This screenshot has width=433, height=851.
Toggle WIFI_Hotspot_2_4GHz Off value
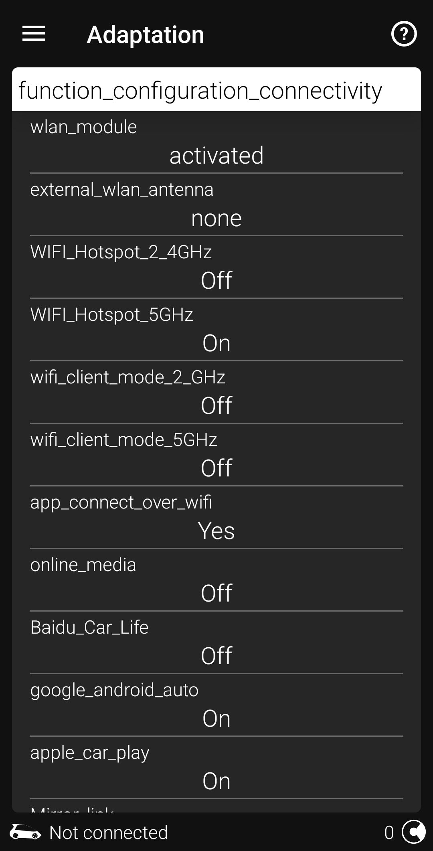click(216, 280)
